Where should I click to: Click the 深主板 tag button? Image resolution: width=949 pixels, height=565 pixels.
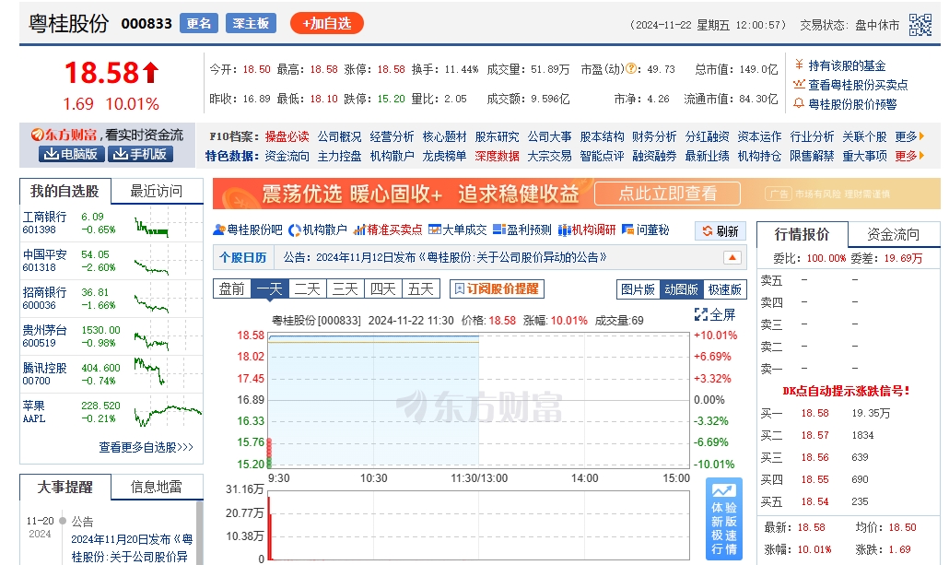251,23
